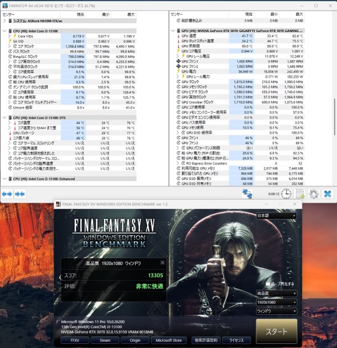Click the score value 13305
Viewport: 337px width, 348px height.
coord(156,276)
